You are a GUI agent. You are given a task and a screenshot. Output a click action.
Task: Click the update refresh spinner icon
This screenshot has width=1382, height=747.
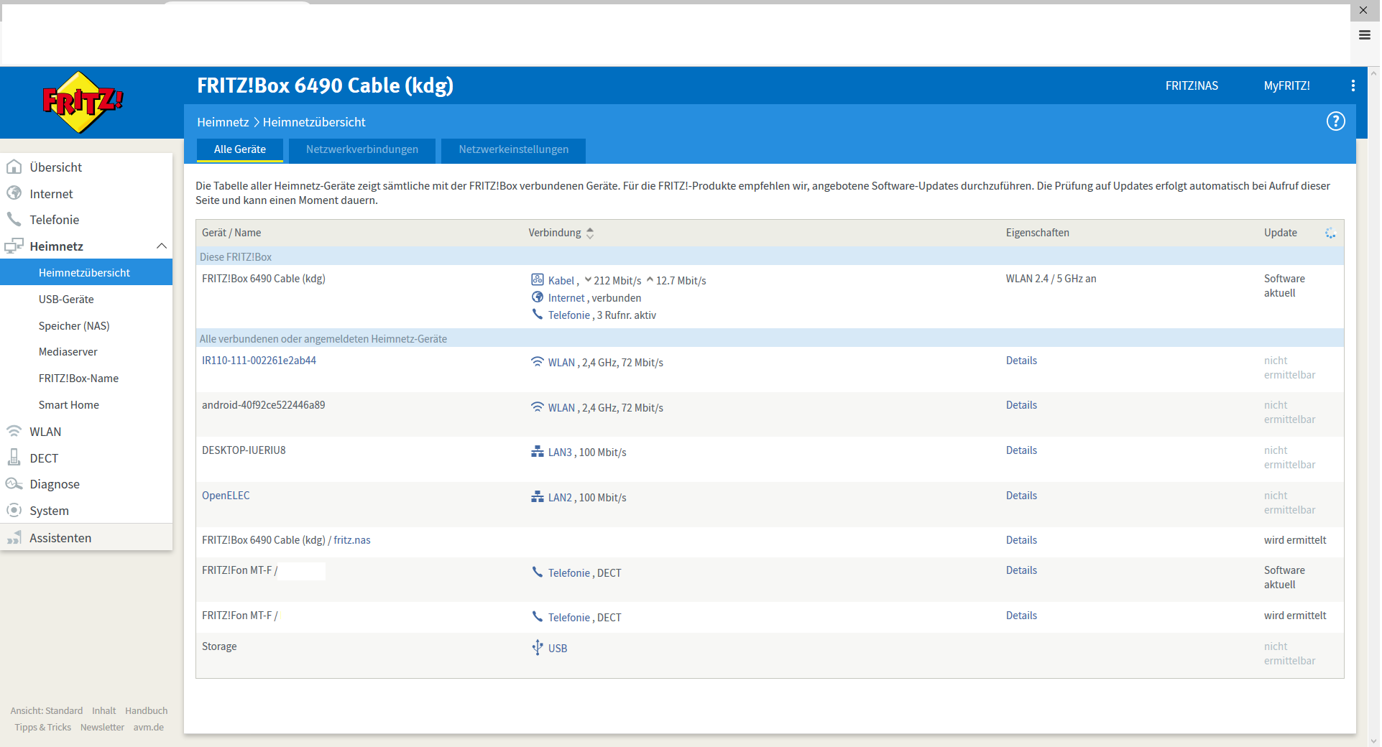(x=1330, y=233)
